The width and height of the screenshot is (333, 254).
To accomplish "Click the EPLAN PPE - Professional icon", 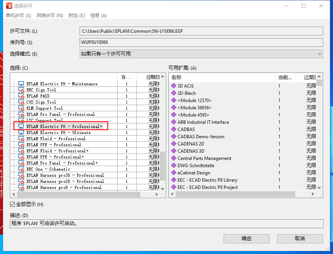I will click(21, 145).
